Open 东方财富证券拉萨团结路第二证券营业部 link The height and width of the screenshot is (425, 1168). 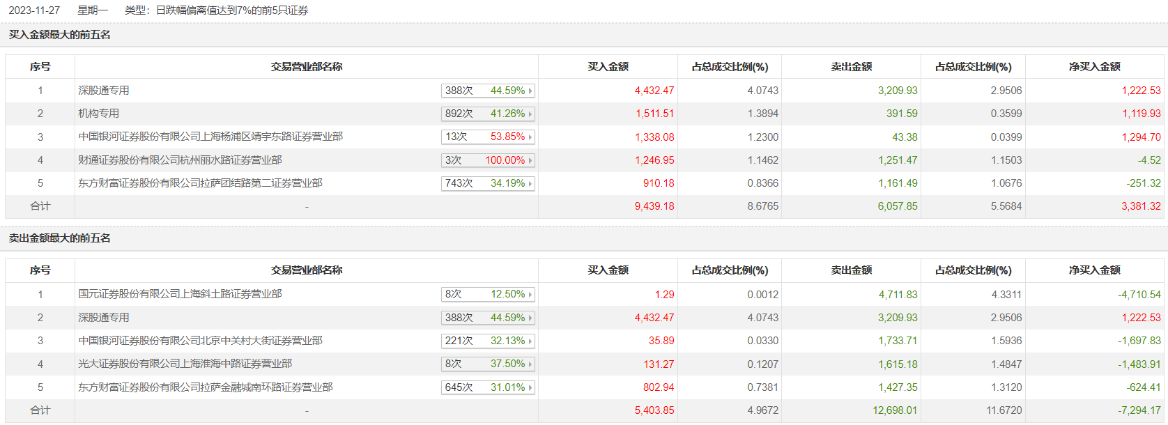(200, 183)
